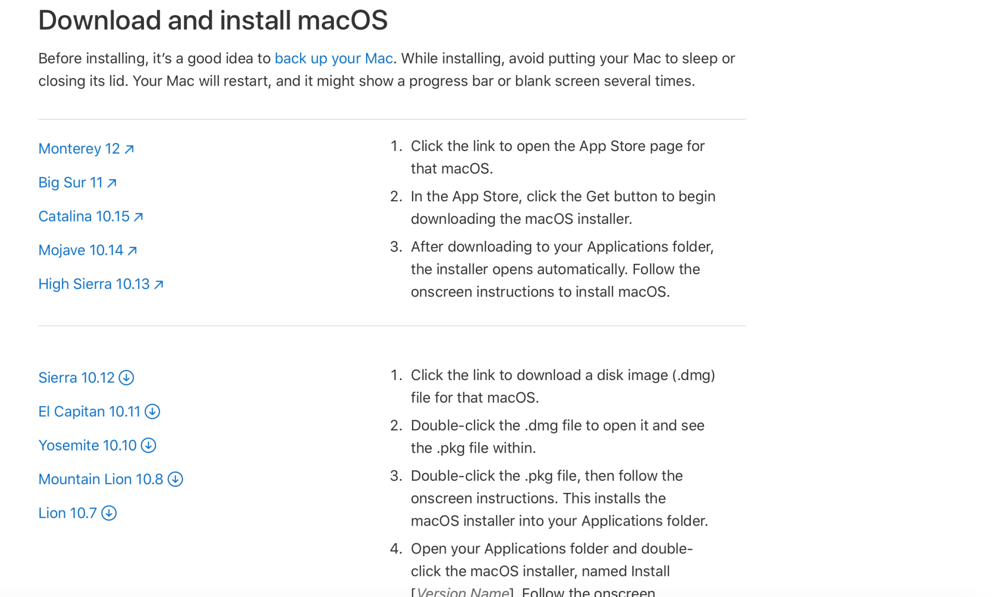1007x597 pixels.
Task: Select the Mojave 10.14 link text
Action: coord(81,250)
